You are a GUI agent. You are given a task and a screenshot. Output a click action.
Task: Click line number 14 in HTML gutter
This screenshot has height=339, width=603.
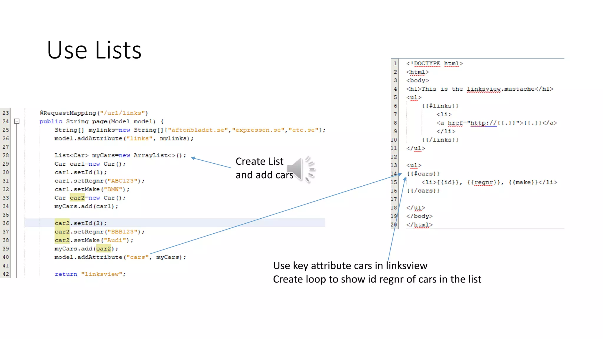[x=394, y=174]
